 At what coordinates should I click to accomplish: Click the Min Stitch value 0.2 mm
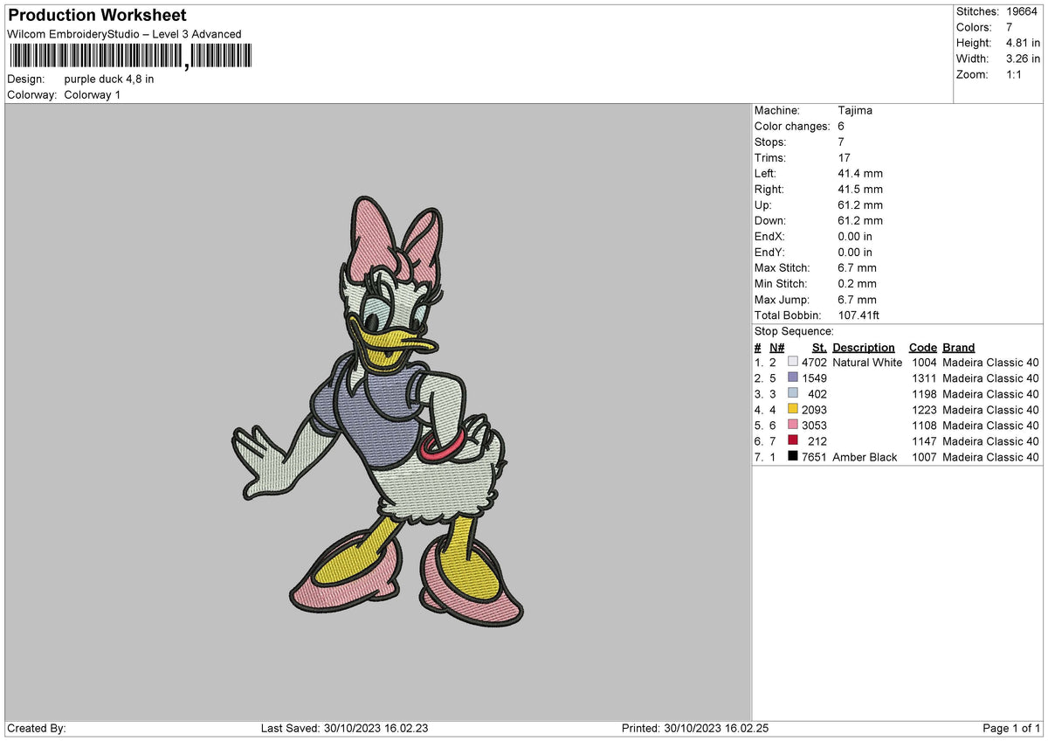point(857,283)
